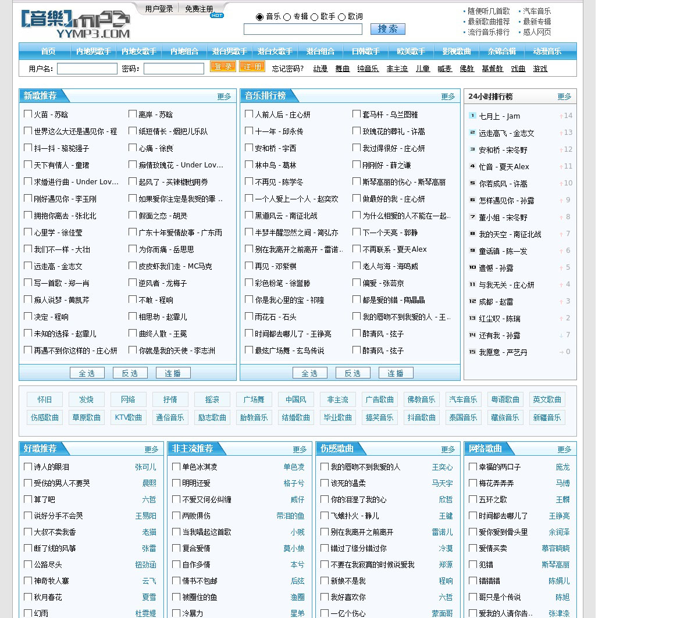Click rank 2 badge beside 远走高飞 - 金志文
The image size is (698, 618).
[472, 133]
